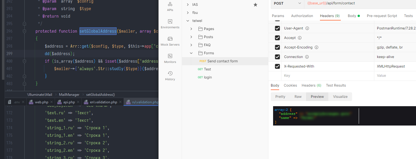Viewport: 416px width, 159px height.
Task: Uncheck the Accept-Encoding header checkbox
Action: click(277, 47)
